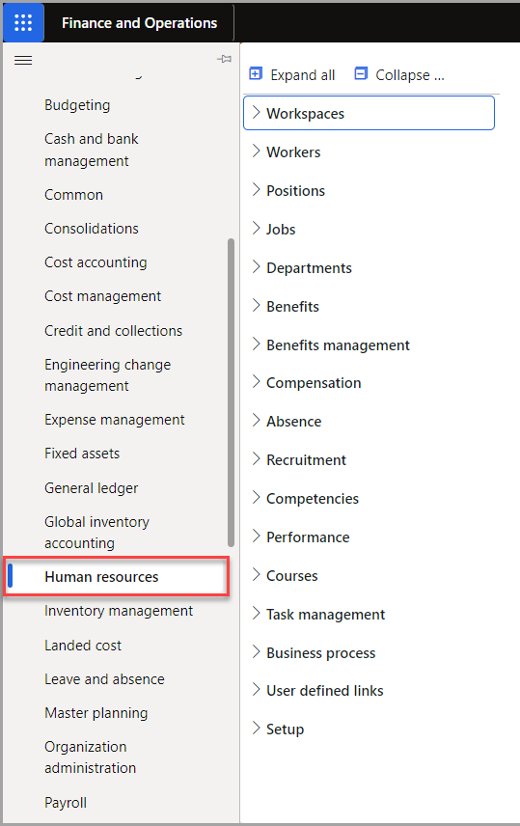Click the Finance and Operations title

click(139, 23)
